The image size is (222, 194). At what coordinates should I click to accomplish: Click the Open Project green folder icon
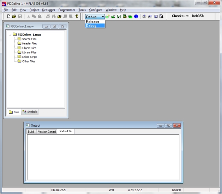tap(113, 17)
